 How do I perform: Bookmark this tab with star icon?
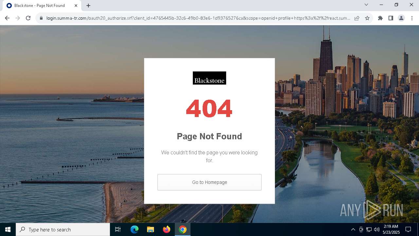[x=367, y=18]
